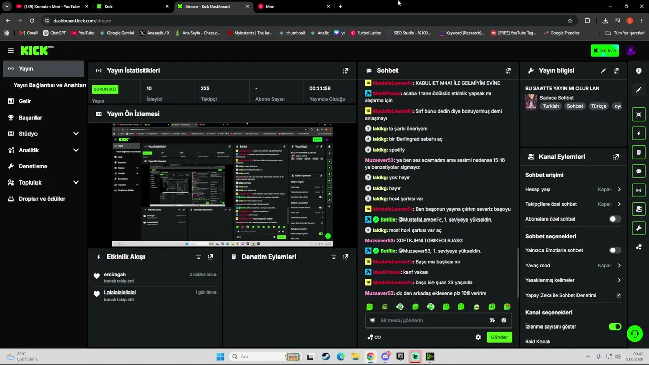Toggle the wrench widget in the right rail
This screenshot has width=649, height=365.
(x=639, y=228)
